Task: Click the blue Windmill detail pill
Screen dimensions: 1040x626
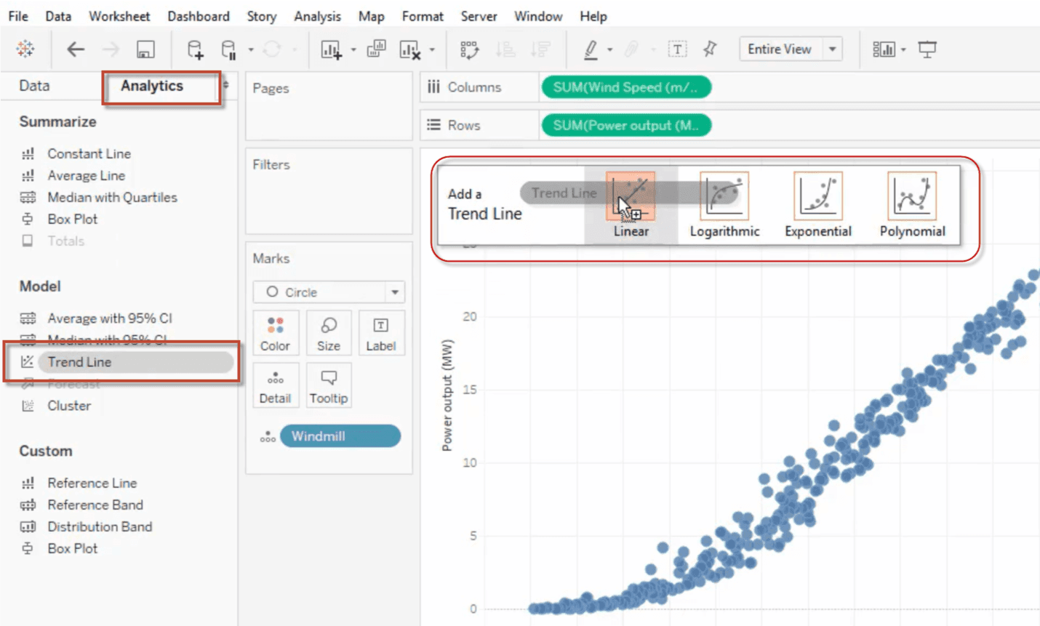Action: coord(340,436)
